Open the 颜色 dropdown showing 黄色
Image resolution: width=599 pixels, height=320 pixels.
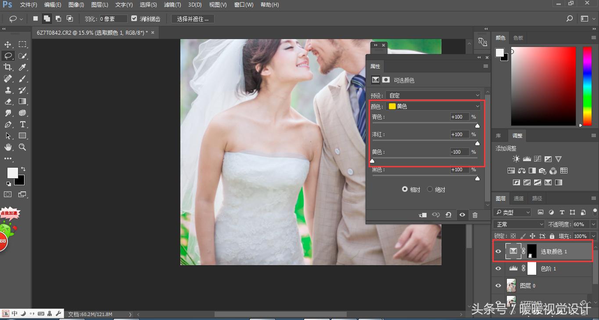[x=434, y=106]
